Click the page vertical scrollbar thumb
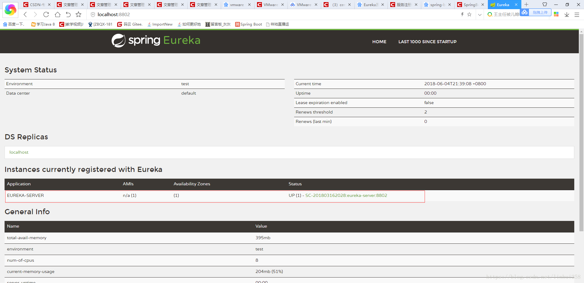 tap(581, 132)
